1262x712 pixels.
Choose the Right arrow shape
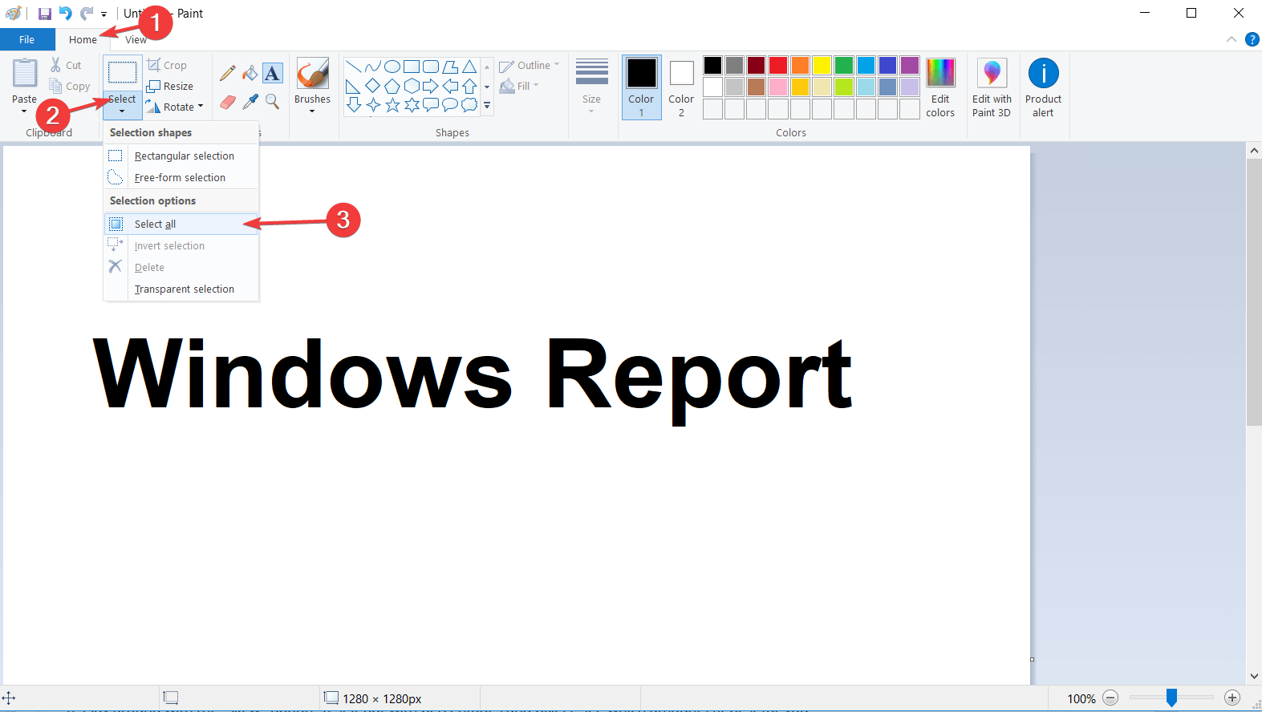431,86
